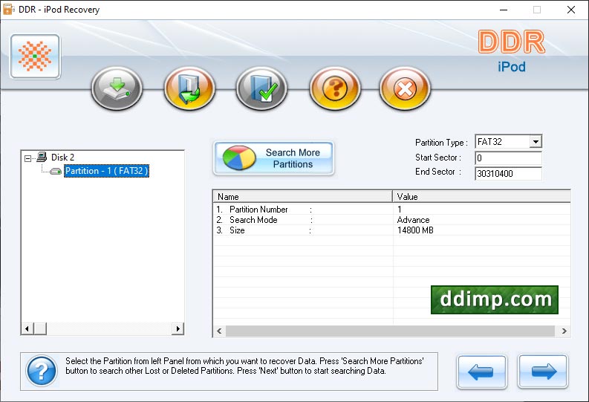
Task: Proceed with the right arrow Next button
Action: coord(543,372)
